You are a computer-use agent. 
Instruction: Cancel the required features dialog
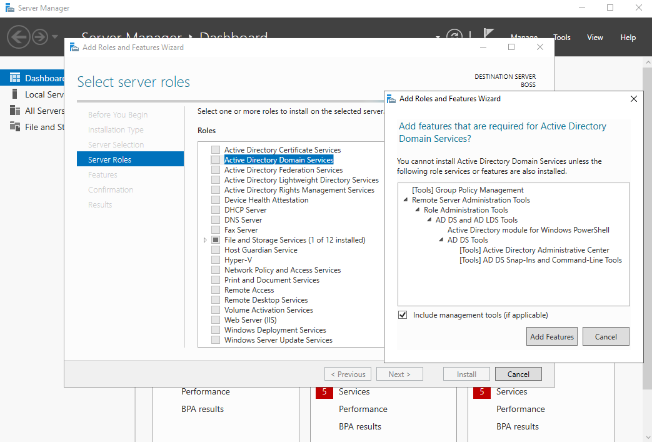605,336
